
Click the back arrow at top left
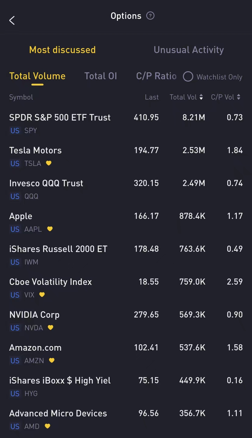[x=12, y=20]
